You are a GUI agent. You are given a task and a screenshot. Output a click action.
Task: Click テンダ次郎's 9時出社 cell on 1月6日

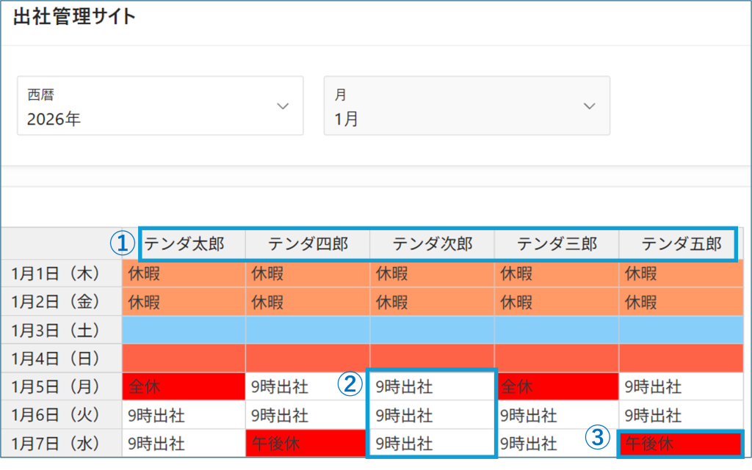coord(433,416)
